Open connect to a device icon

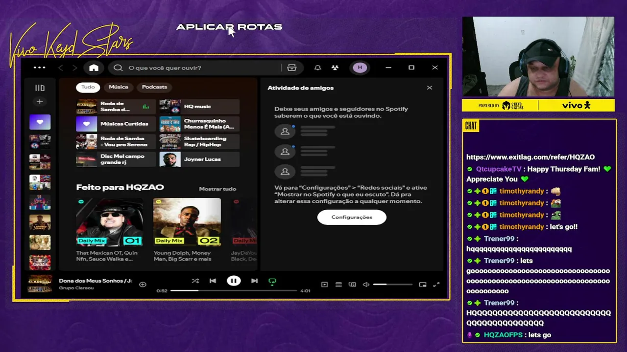click(x=352, y=285)
